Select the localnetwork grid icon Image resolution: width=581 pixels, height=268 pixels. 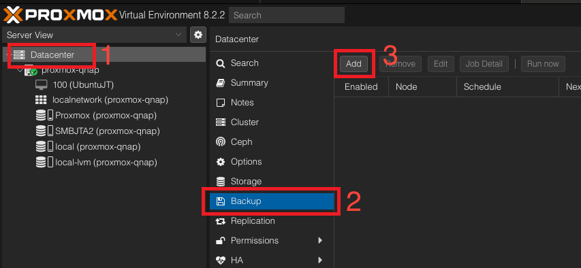[41, 100]
